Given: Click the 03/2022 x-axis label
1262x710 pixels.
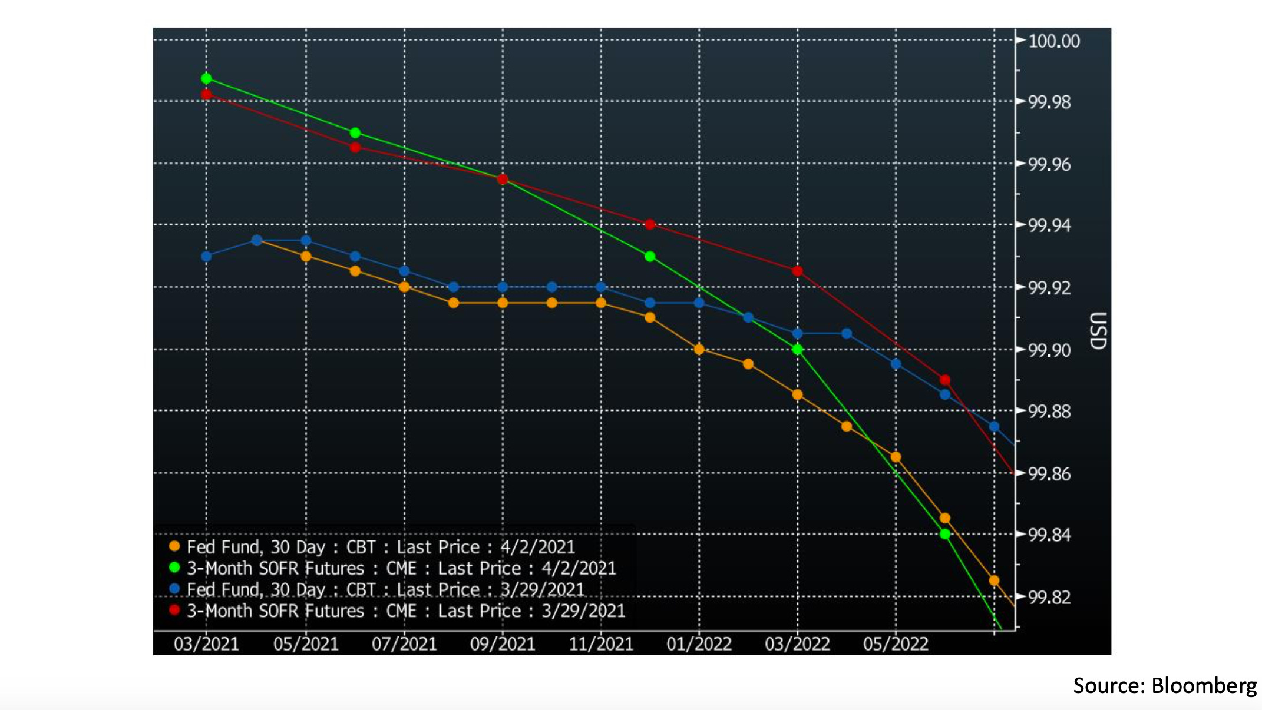Looking at the screenshot, I should [798, 644].
